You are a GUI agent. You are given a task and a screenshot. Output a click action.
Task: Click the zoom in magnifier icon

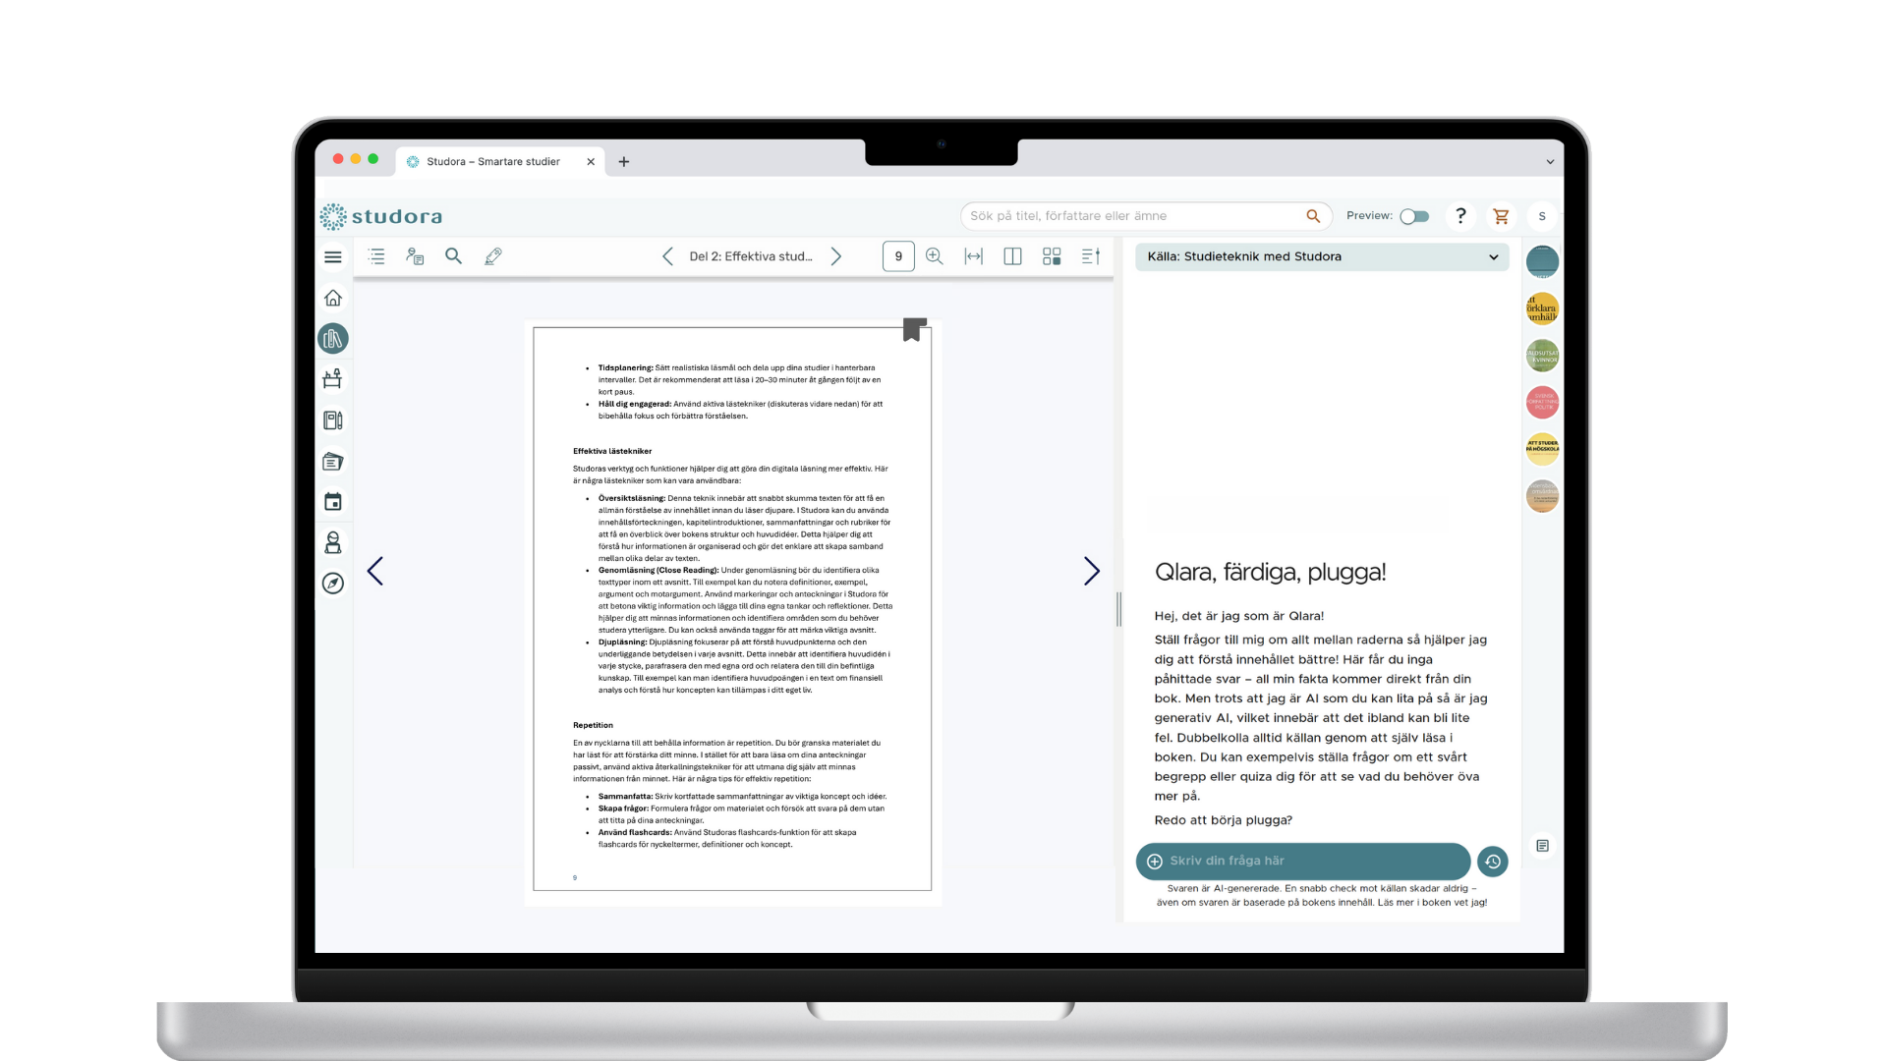[934, 256]
